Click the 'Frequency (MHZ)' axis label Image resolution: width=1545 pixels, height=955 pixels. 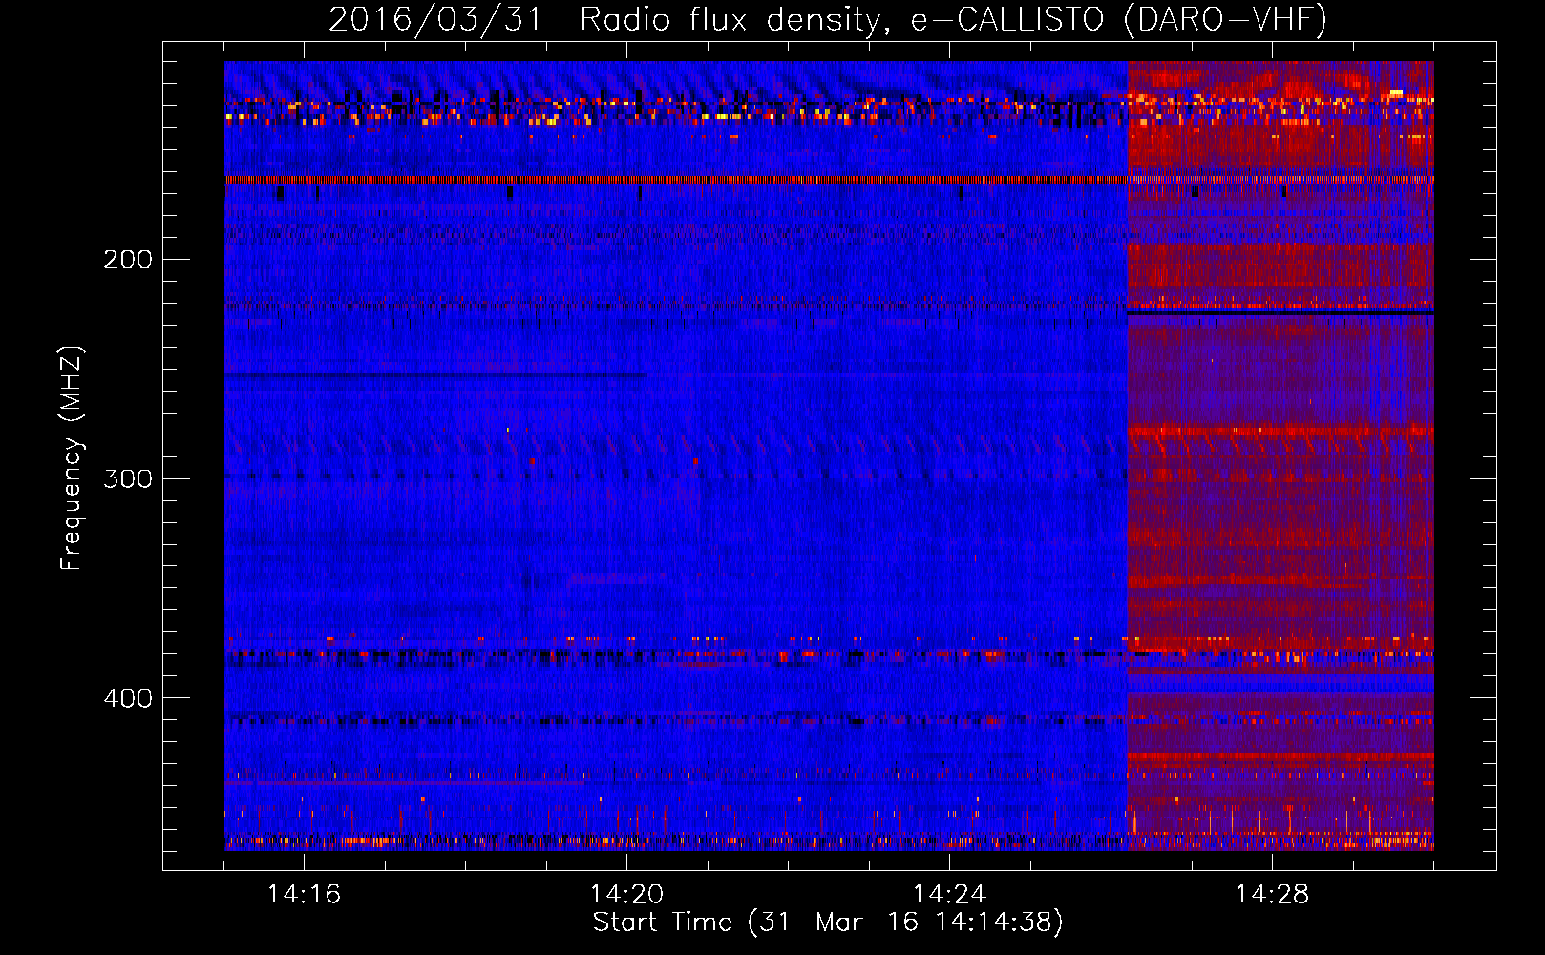click(x=72, y=457)
